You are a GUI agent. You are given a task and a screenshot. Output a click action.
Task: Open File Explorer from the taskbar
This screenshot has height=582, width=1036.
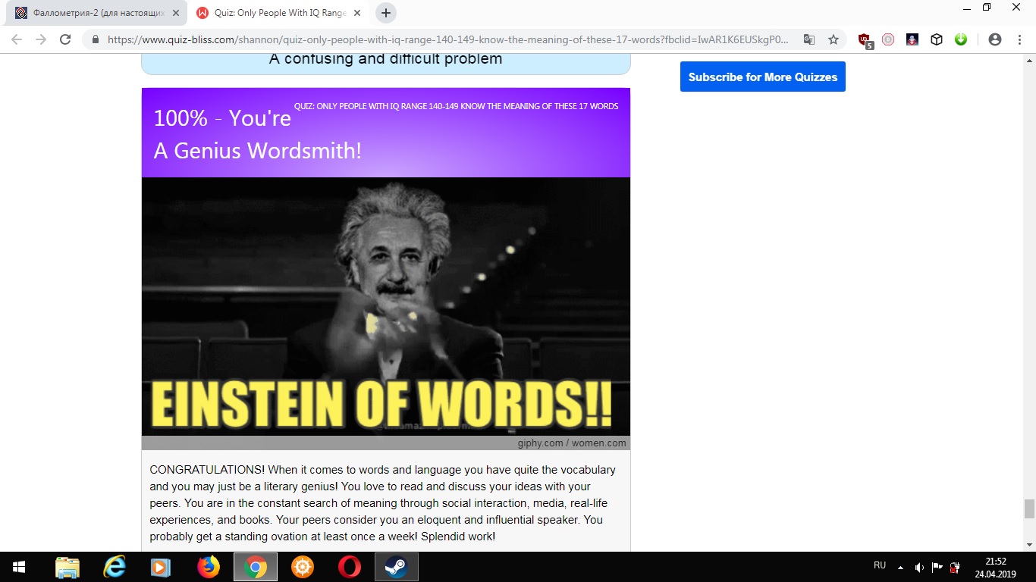point(67,567)
